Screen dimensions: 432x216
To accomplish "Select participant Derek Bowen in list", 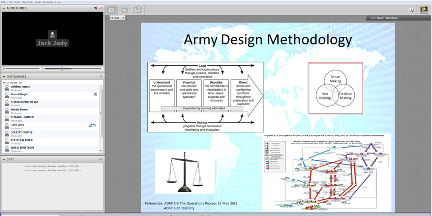I will pyautogui.click(x=20, y=110).
